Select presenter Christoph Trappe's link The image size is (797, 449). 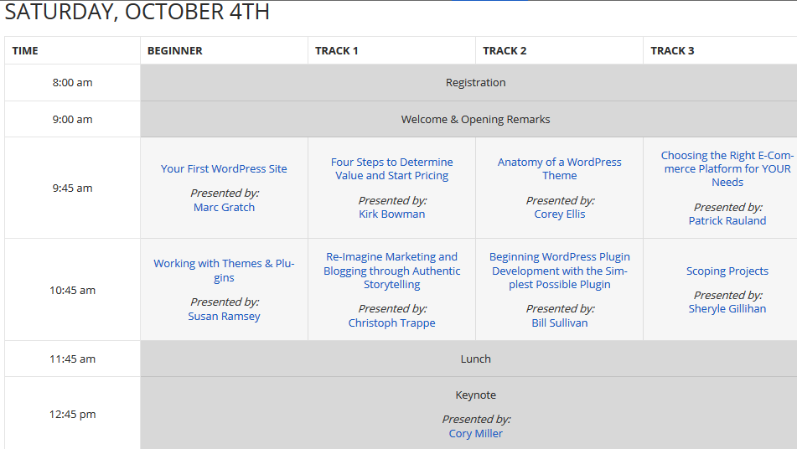pos(391,323)
